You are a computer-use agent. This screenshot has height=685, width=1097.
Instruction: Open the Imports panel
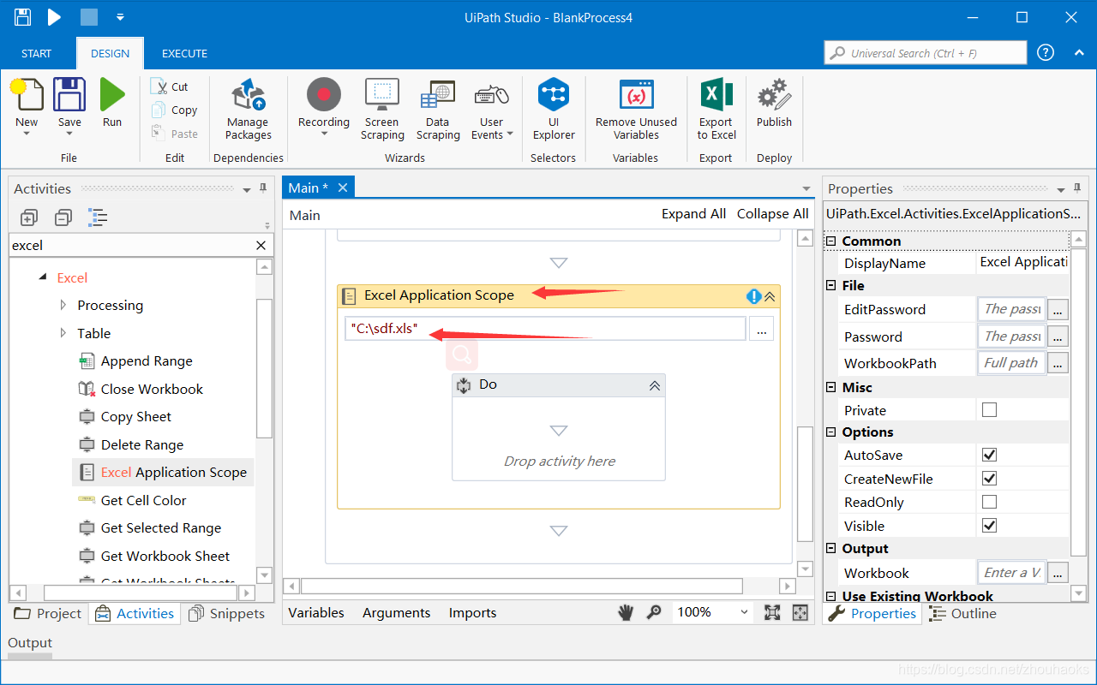472,613
